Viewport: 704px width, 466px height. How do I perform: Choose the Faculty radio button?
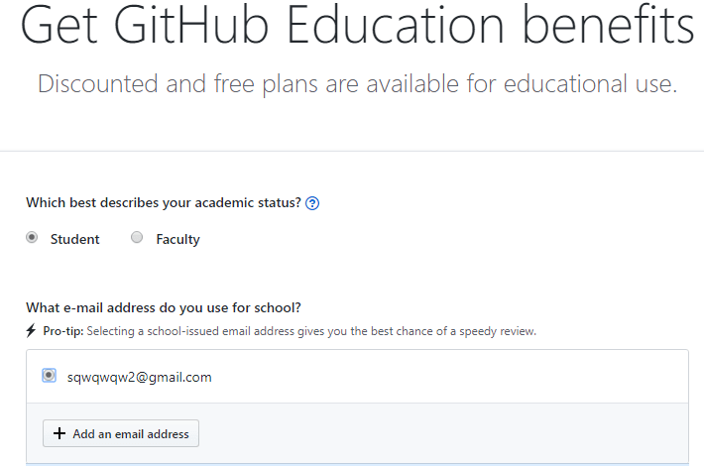click(x=137, y=237)
